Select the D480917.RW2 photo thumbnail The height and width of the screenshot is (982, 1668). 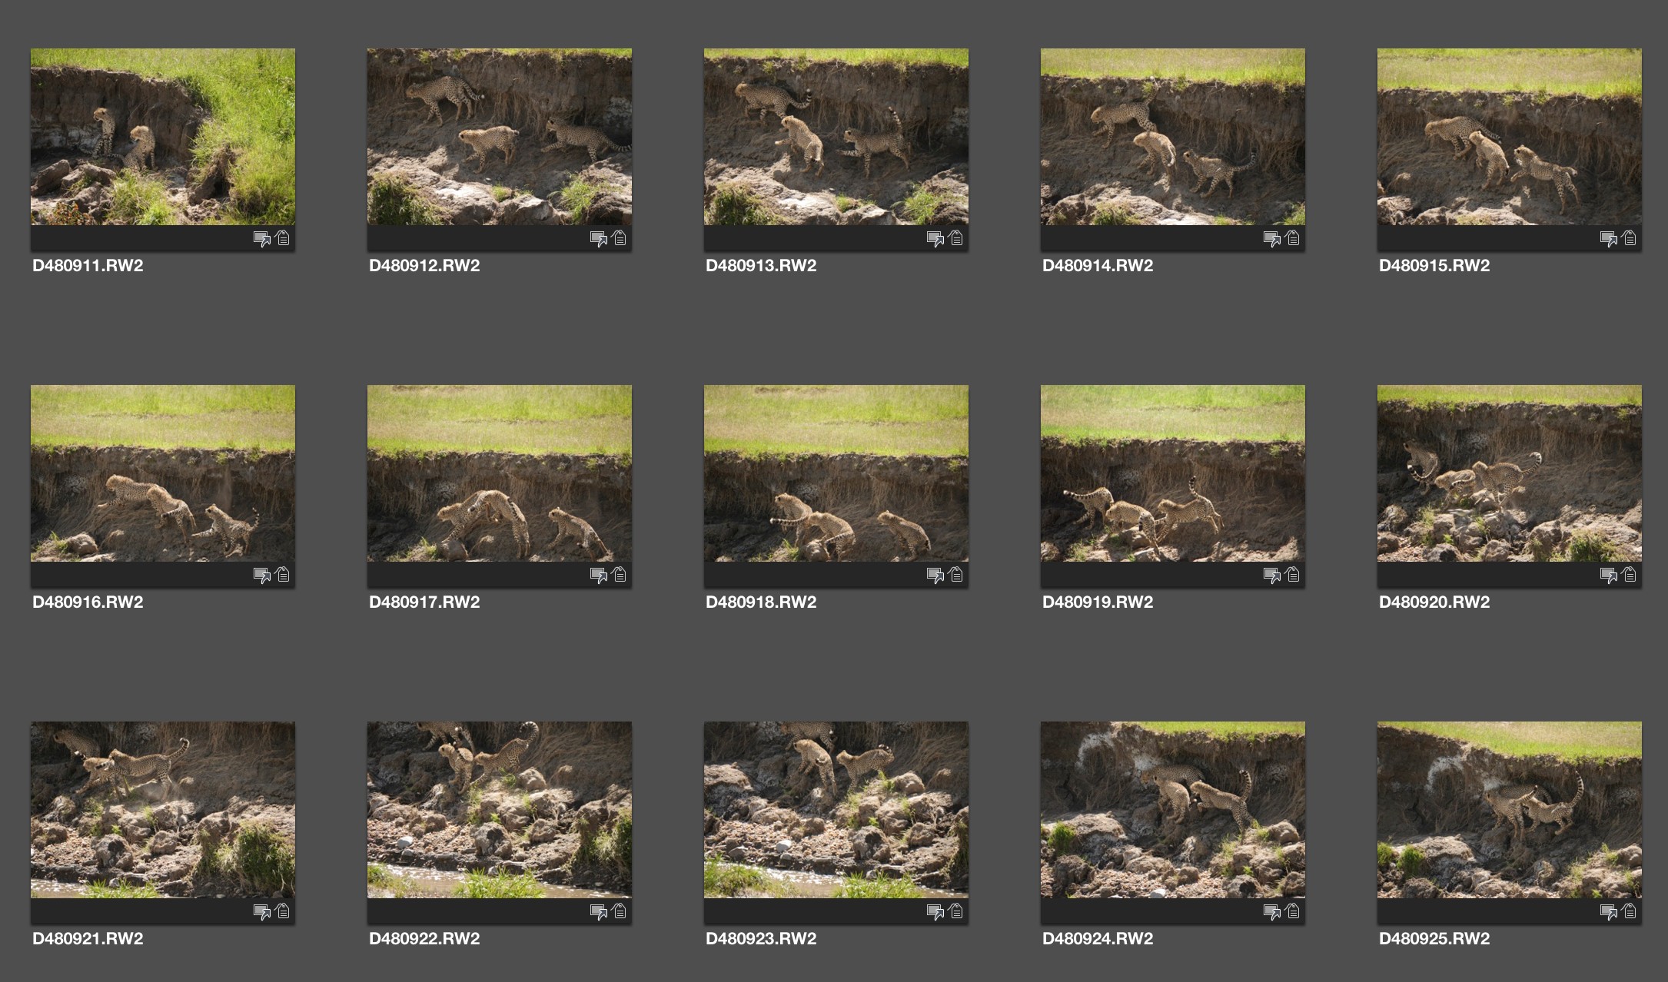coord(500,473)
